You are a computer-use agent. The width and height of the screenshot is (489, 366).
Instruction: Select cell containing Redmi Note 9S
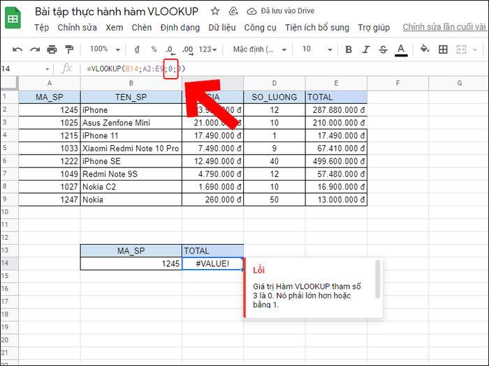click(x=131, y=174)
